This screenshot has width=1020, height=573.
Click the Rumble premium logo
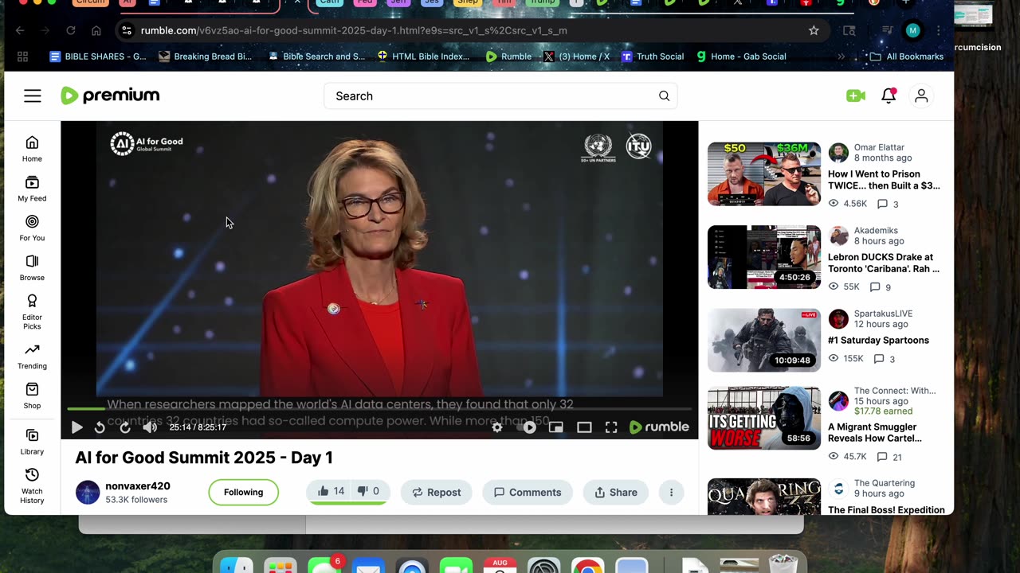tap(110, 95)
